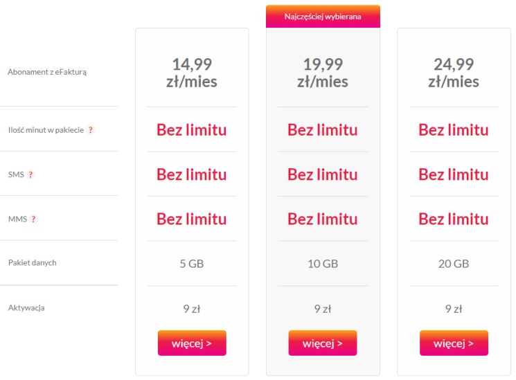The width and height of the screenshot is (516, 380).
Task: Select the 19,99 zł/mies price heading
Action: click(x=323, y=73)
